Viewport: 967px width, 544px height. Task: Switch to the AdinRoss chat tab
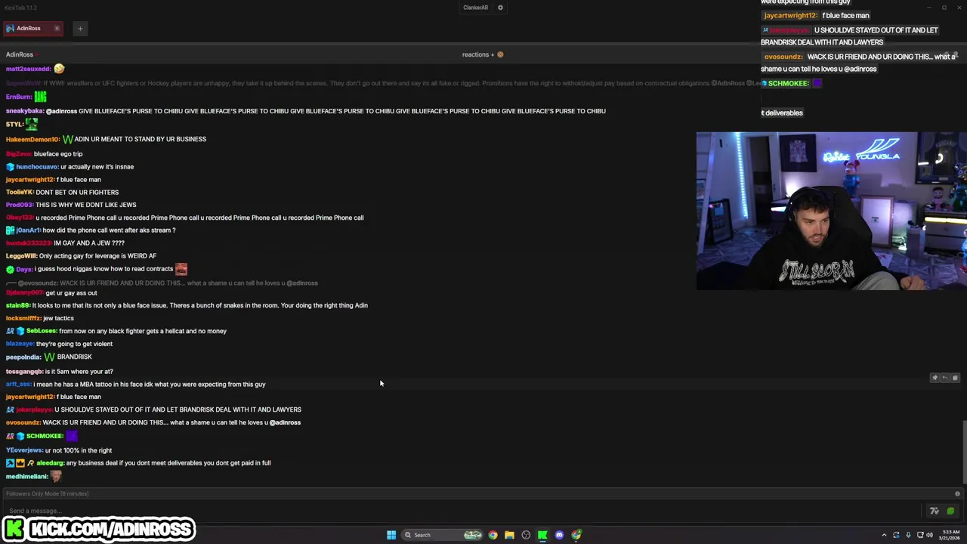coord(29,28)
